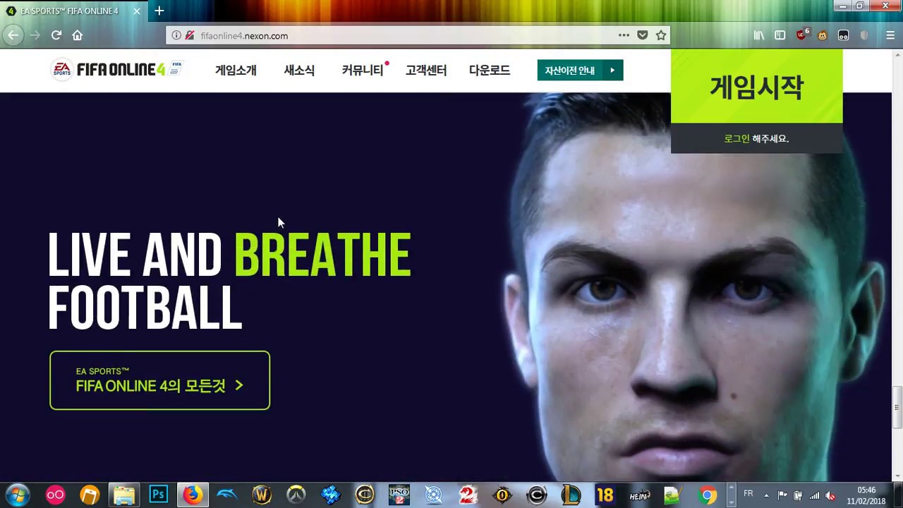Open the Firefox Library
903x508 pixels.
pos(759,35)
